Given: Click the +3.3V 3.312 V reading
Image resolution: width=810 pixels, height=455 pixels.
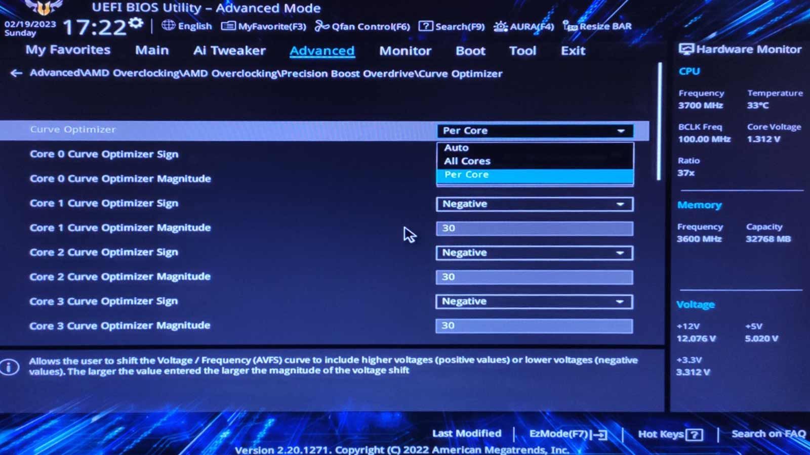Looking at the screenshot, I should [x=693, y=372].
